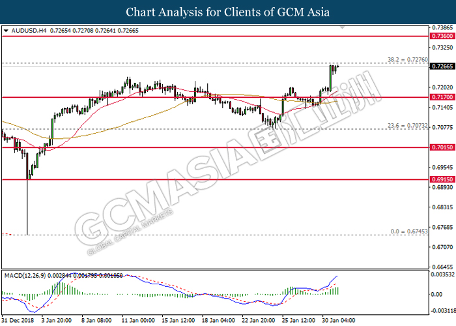The image size is (456, 326).
Task: Click the current price tag 0.72665
Action: [442, 67]
